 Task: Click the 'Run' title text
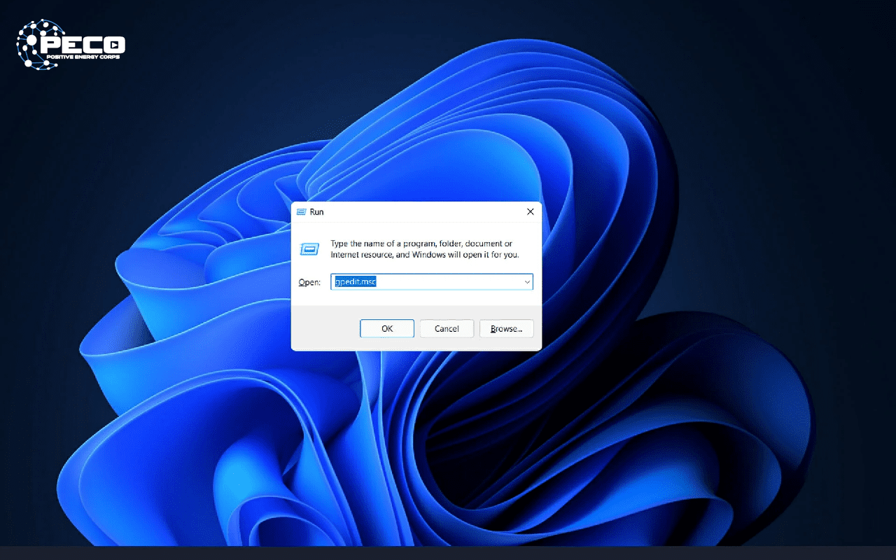pos(316,211)
